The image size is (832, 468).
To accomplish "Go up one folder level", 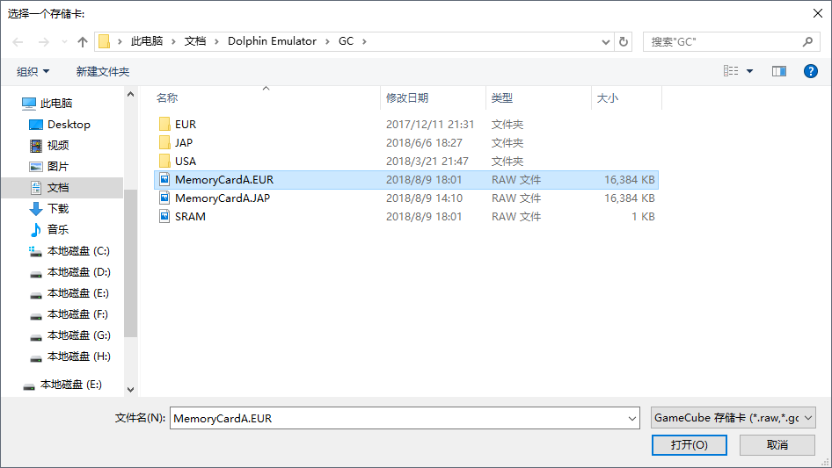I will pos(83,42).
